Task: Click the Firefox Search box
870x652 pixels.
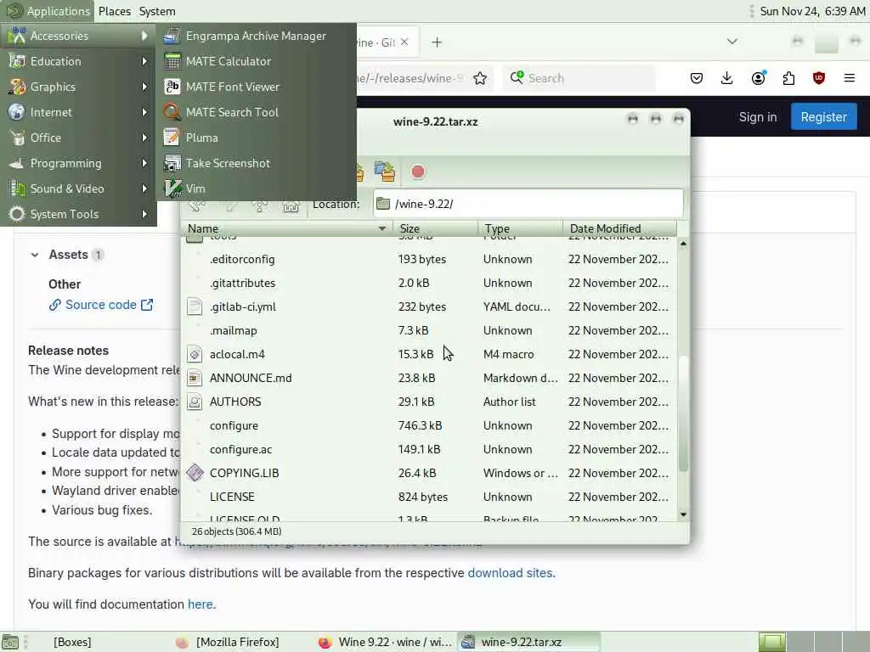Action: (579, 78)
